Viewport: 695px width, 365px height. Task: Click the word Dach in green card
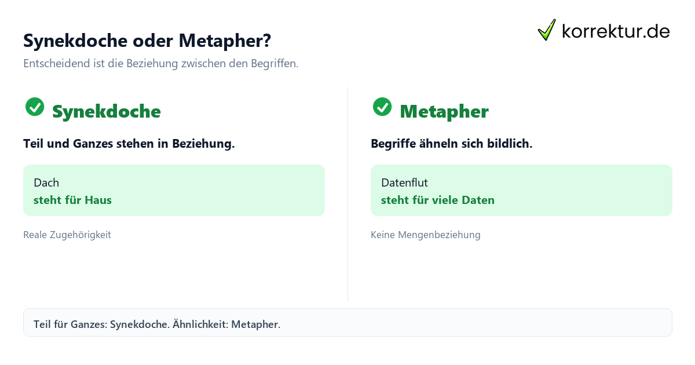pos(46,183)
